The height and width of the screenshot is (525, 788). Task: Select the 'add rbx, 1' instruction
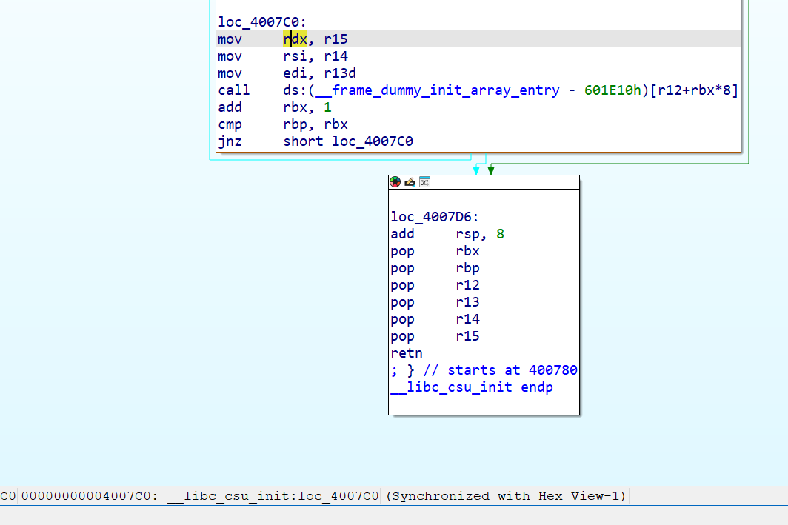(x=275, y=107)
